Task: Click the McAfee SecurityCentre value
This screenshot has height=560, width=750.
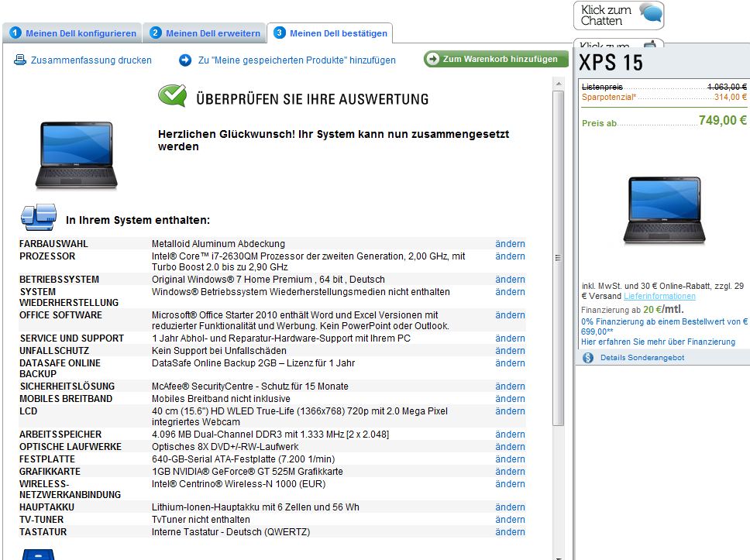Action: pos(249,386)
